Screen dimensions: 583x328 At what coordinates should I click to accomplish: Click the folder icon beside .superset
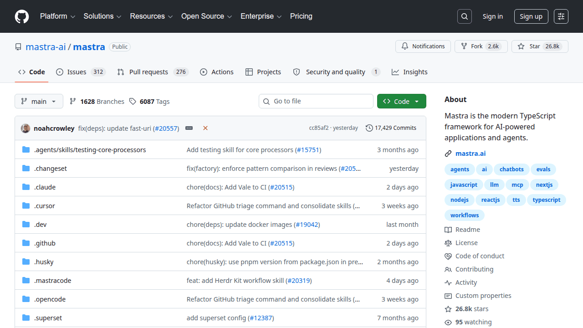26,318
